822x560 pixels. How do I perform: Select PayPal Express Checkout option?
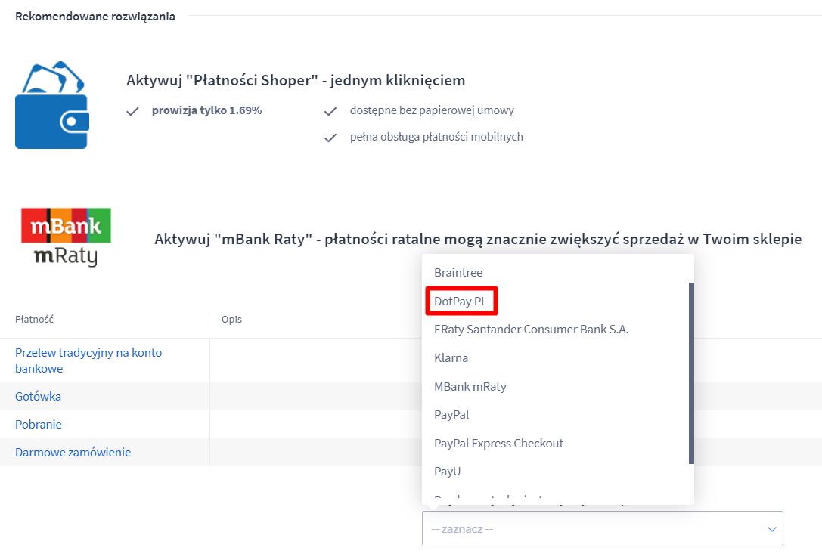point(498,443)
